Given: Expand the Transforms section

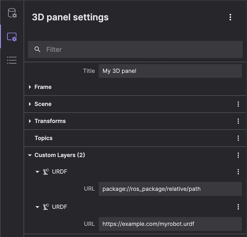Looking at the screenshot, I should pyautogui.click(x=30, y=121).
